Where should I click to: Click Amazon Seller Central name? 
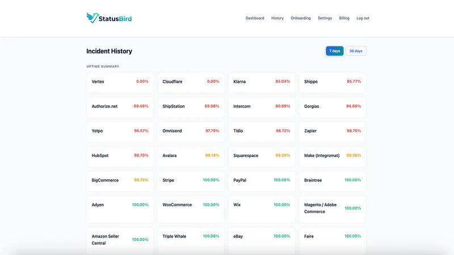click(x=105, y=240)
